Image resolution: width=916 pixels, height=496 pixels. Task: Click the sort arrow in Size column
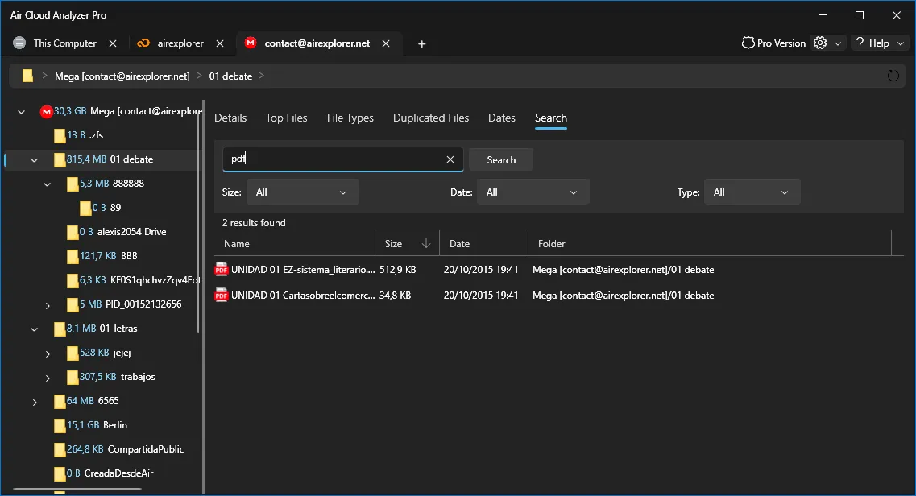click(426, 244)
